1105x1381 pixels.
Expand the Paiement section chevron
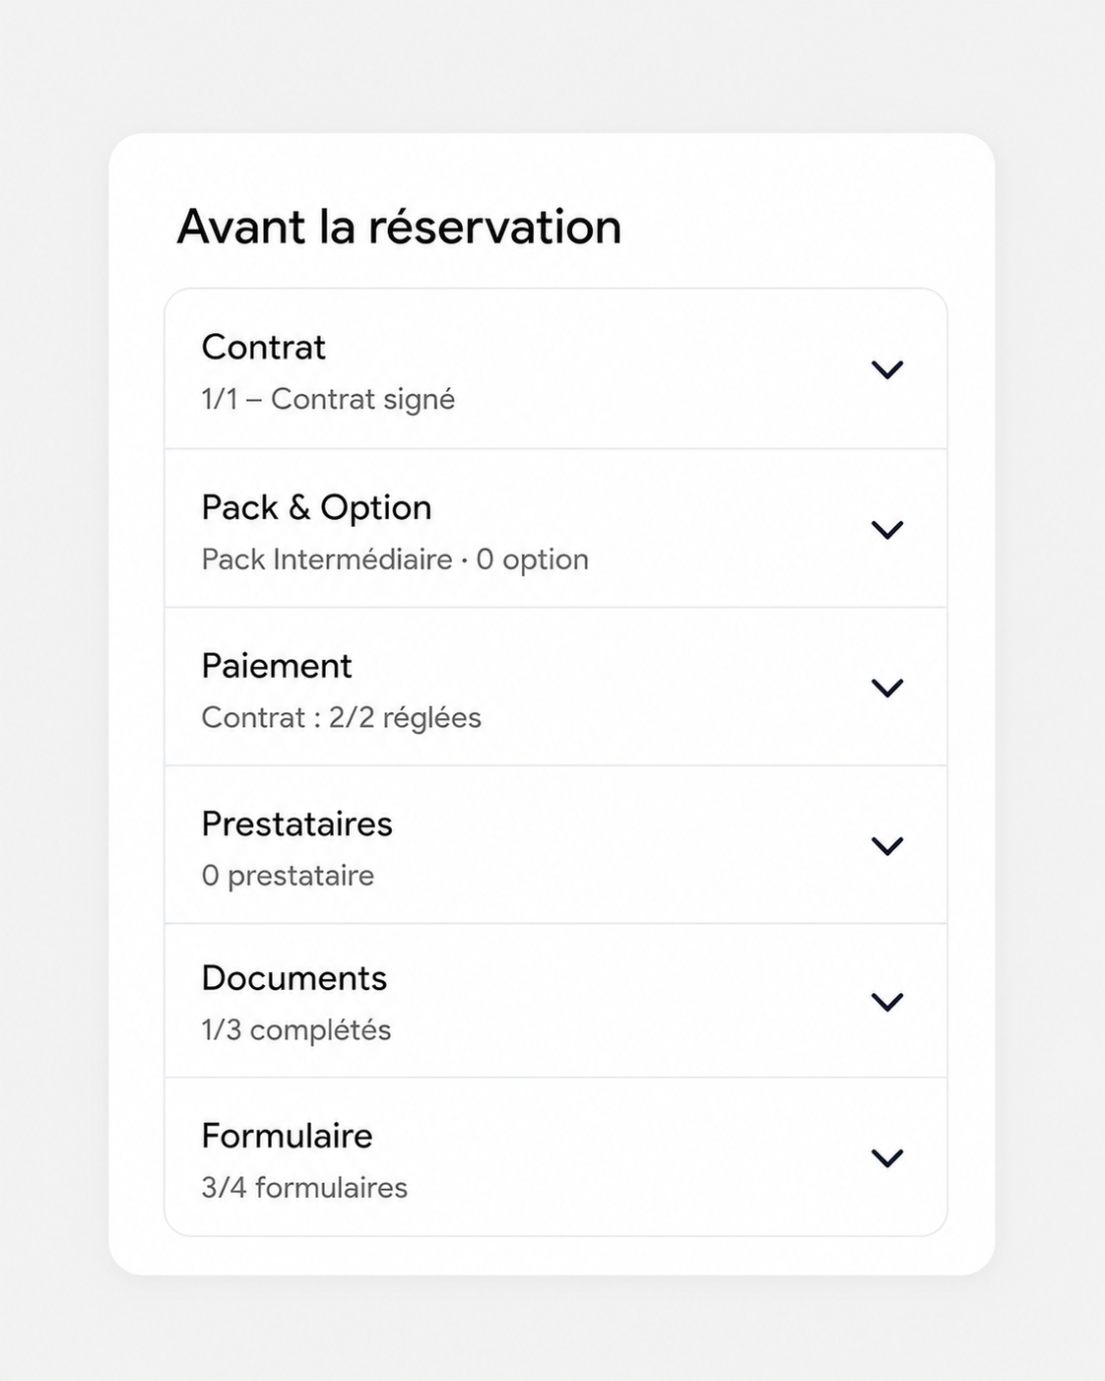887,688
